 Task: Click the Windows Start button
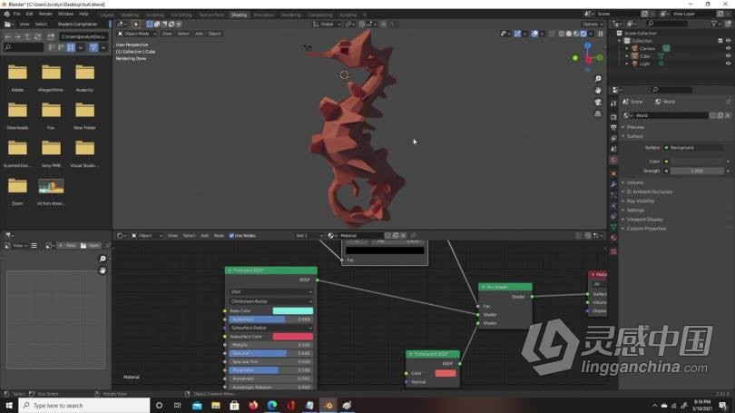click(x=9, y=406)
